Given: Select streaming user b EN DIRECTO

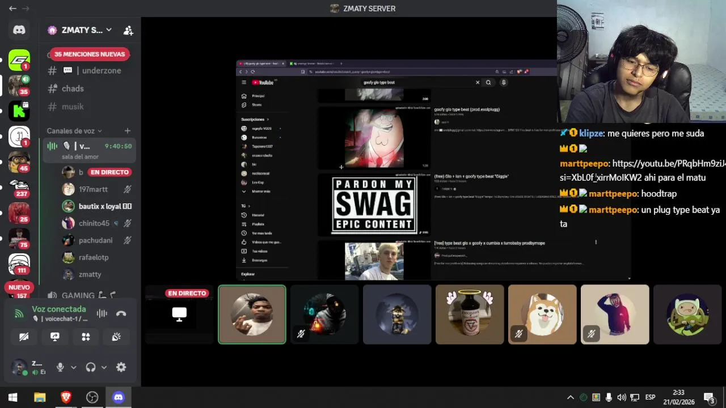Looking at the screenshot, I should 96,172.
